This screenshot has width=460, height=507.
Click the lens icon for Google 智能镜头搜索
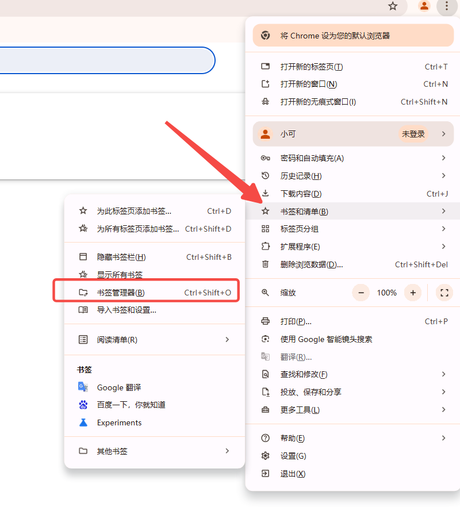click(x=265, y=339)
